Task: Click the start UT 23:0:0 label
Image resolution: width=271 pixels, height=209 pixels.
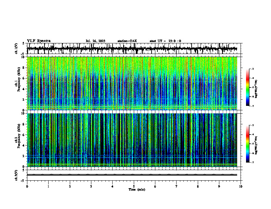Action: 165,41
